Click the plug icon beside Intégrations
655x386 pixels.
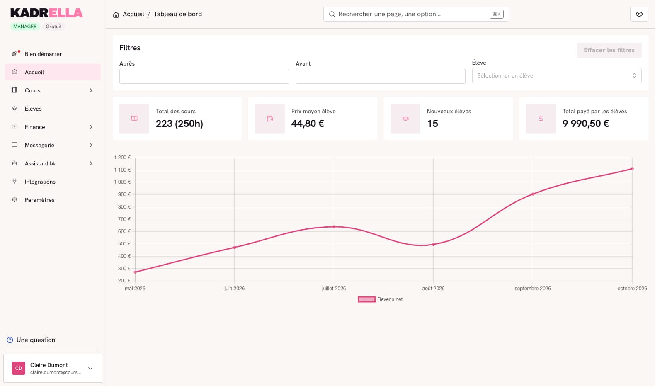(15, 181)
